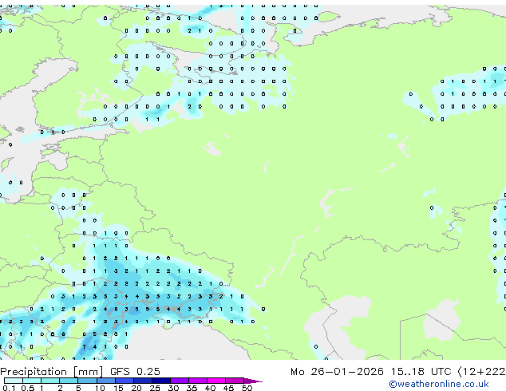This screenshot has width=506, height=391.
Task: Click the above-50 arrow tip of legend
Action: point(253,381)
